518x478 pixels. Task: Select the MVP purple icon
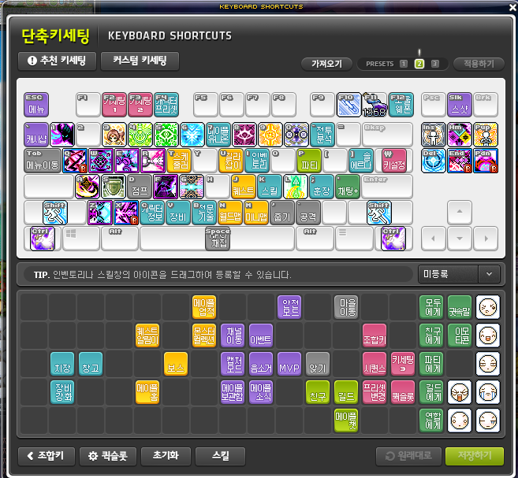pos(289,364)
